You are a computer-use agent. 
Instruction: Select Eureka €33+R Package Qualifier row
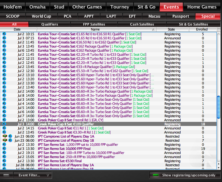pos(108,67)
